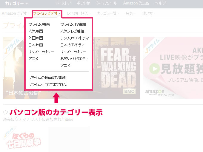Open ヘルプ in top bar
Viewport: 203px width, 152px height.
click(x=160, y=3)
